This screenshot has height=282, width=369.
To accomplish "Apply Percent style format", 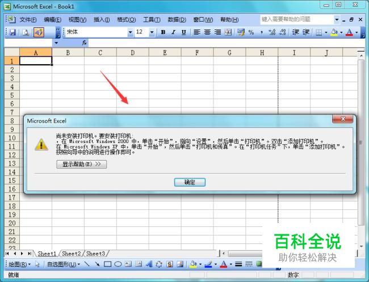I will [251, 32].
